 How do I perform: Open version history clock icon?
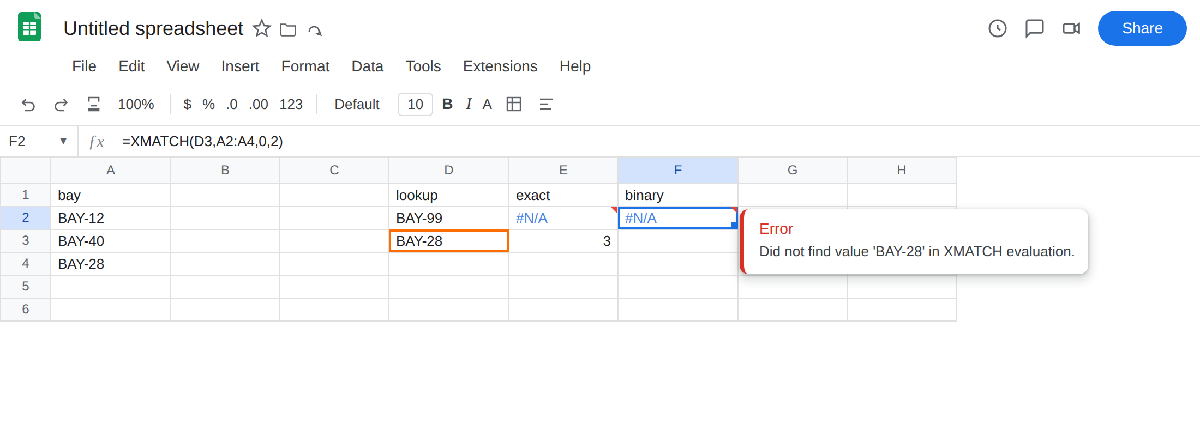(998, 28)
